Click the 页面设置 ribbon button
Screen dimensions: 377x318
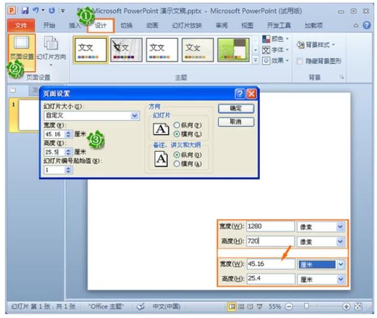click(22, 52)
